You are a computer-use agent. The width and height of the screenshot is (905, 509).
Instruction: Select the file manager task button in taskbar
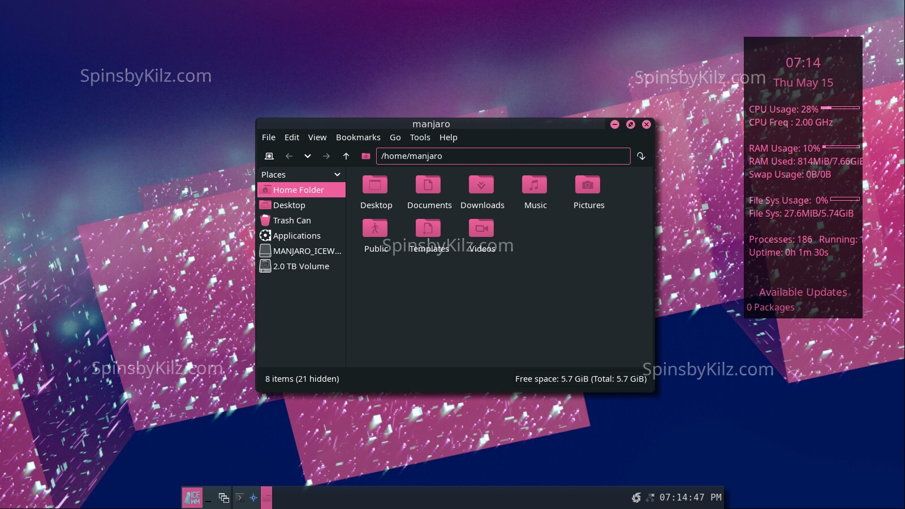point(266,498)
